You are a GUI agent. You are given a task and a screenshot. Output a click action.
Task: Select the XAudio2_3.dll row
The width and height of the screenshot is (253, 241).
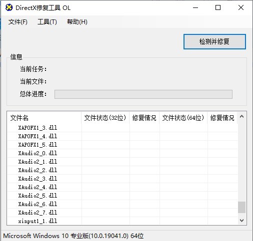[122, 179]
